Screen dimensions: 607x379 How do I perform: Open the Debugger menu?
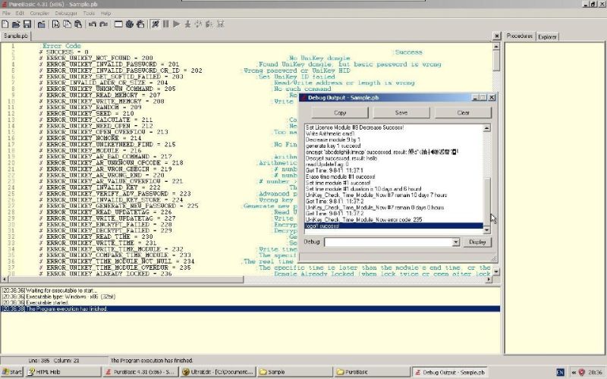pyautogui.click(x=66, y=13)
